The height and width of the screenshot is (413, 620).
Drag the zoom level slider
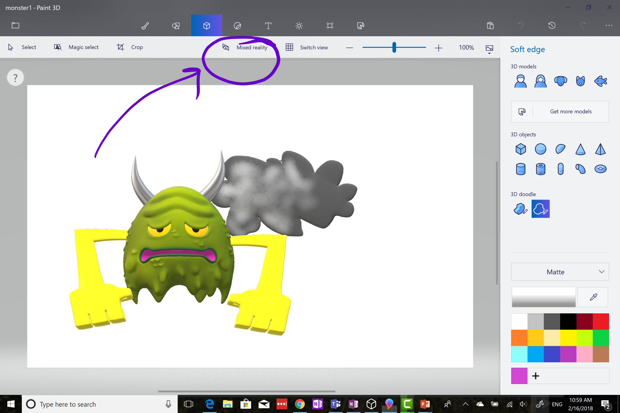point(394,47)
